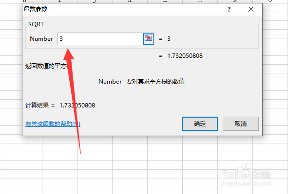Viewport: 288px width, 194px height.
Task: Click the Number input field containing 3
Action: (100, 39)
